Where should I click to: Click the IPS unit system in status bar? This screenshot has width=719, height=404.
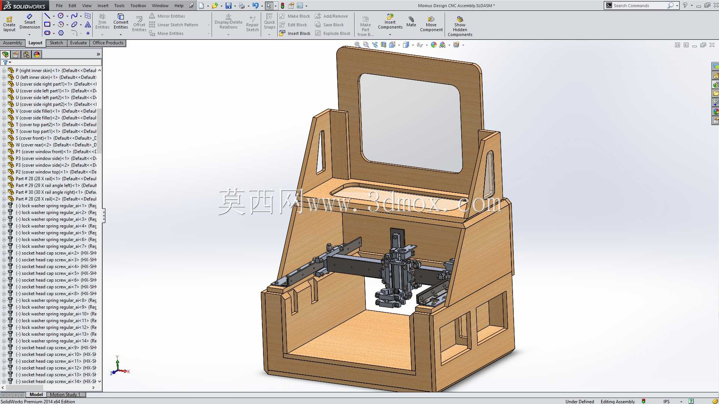pyautogui.click(x=666, y=401)
